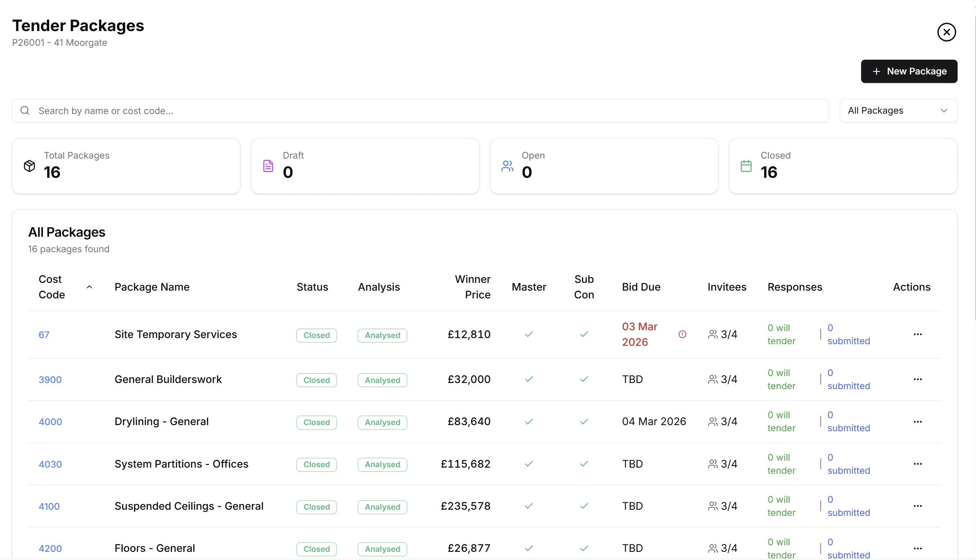Click the purple Draft document icon

[268, 165]
